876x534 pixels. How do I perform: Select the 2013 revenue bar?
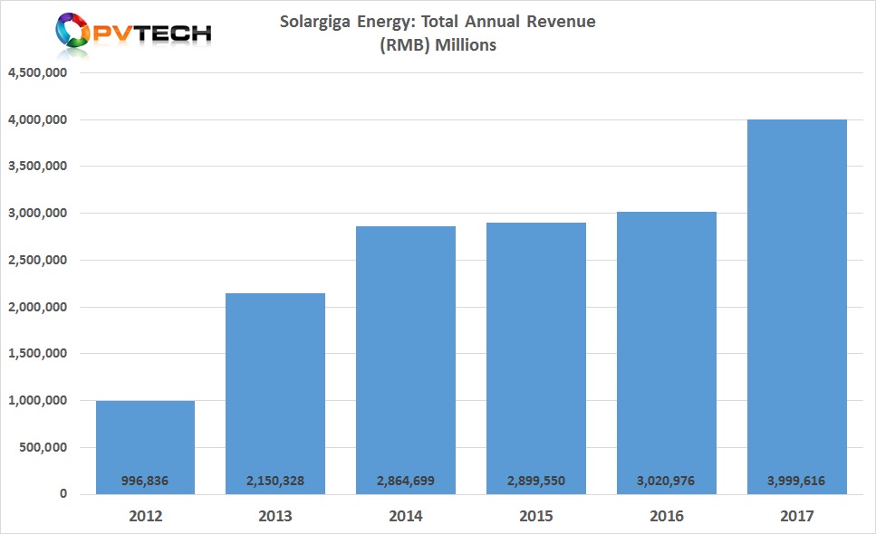point(275,394)
